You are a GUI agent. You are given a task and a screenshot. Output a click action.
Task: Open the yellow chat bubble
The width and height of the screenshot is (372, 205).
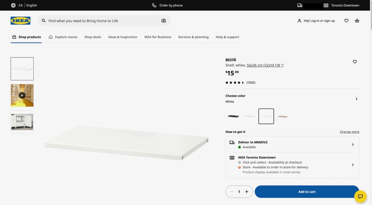pos(360,196)
